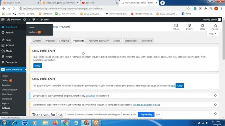Image resolution: width=225 pixels, height=126 pixels.
Task: Switch to the Integration settings tab
Action: 130,41
